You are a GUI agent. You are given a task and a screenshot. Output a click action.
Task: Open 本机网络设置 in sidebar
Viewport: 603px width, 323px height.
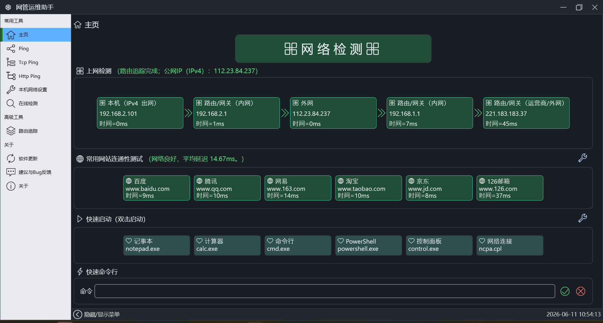[x=36, y=90]
